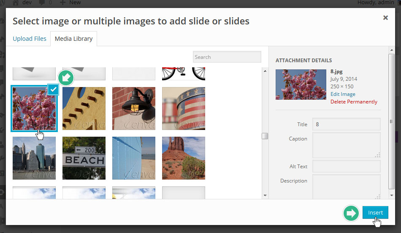Click the Edit Image link

pyautogui.click(x=343, y=94)
